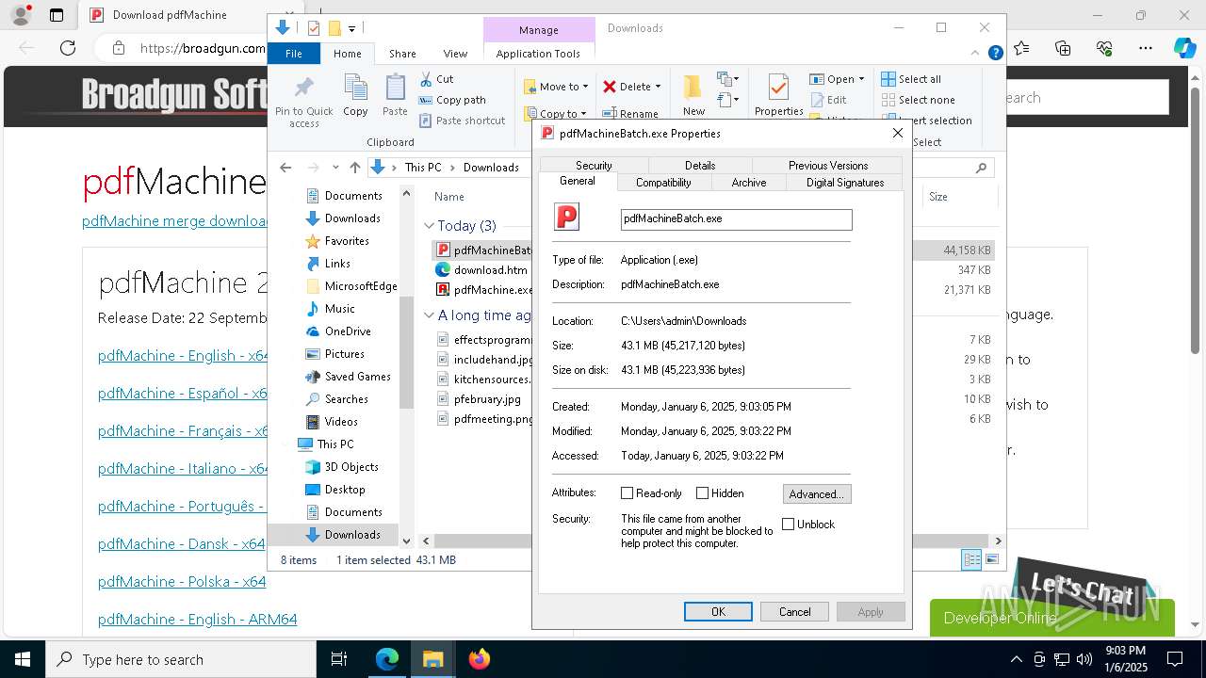Click the Windows taskbar search box
The height and width of the screenshot is (678, 1206).
tap(181, 659)
